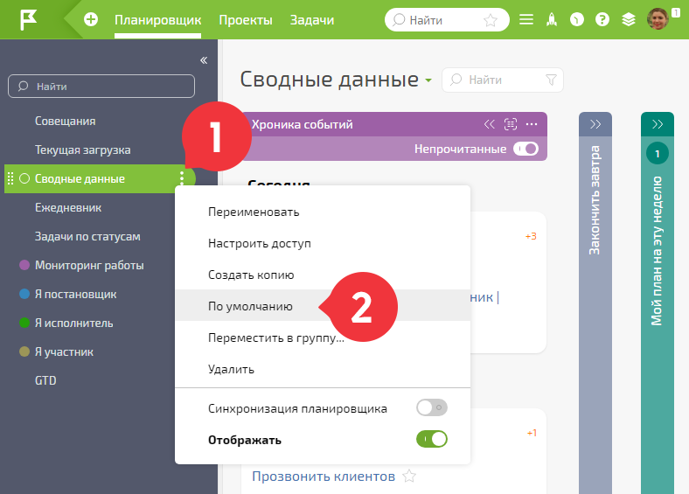The image size is (689, 494).
Task: Open the hamburger menu icon
Action: [526, 20]
